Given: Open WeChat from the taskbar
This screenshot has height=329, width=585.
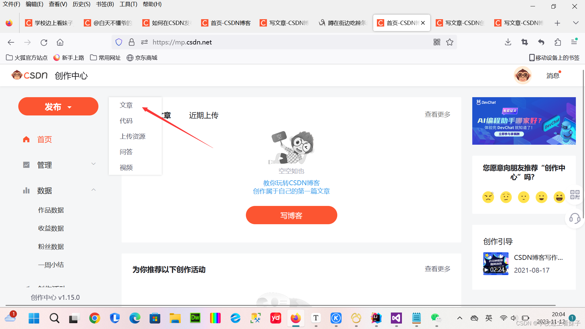Looking at the screenshot, I should pyautogui.click(x=436, y=318).
